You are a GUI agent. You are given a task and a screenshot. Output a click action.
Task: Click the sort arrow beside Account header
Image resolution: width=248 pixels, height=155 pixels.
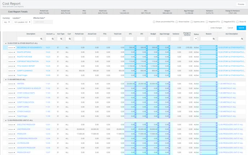[x=54, y=34]
